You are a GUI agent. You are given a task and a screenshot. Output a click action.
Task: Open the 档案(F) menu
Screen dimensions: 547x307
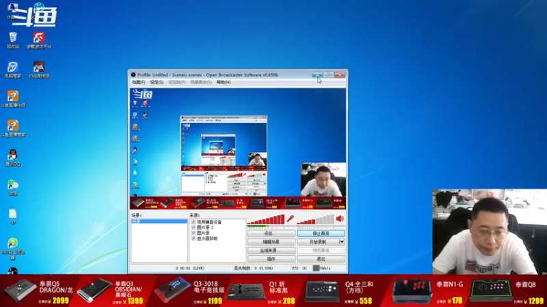pos(139,82)
